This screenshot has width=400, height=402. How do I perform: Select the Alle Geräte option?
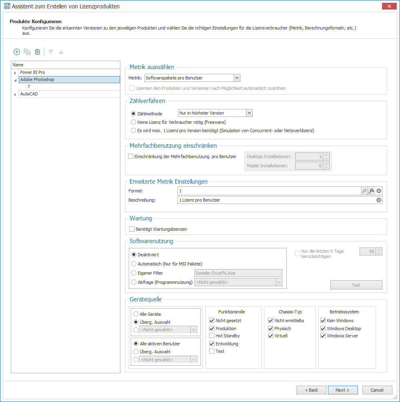pos(136,314)
